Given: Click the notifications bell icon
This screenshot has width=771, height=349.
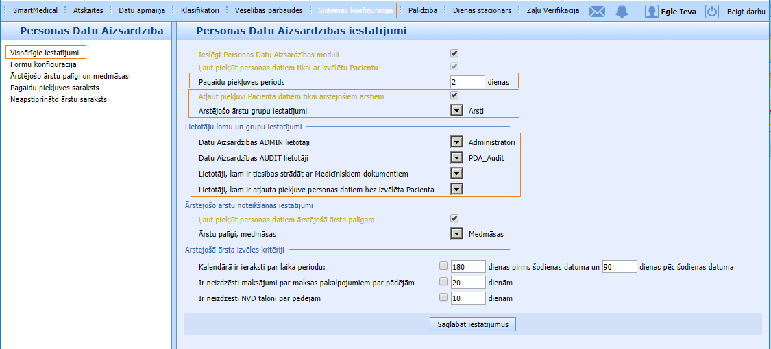Looking at the screenshot, I should [622, 11].
